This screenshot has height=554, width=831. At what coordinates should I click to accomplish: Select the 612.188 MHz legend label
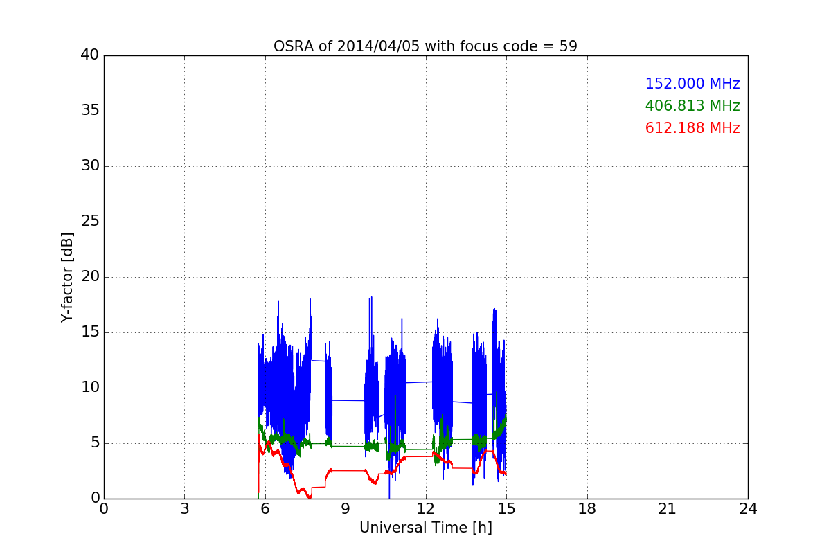tap(692, 128)
